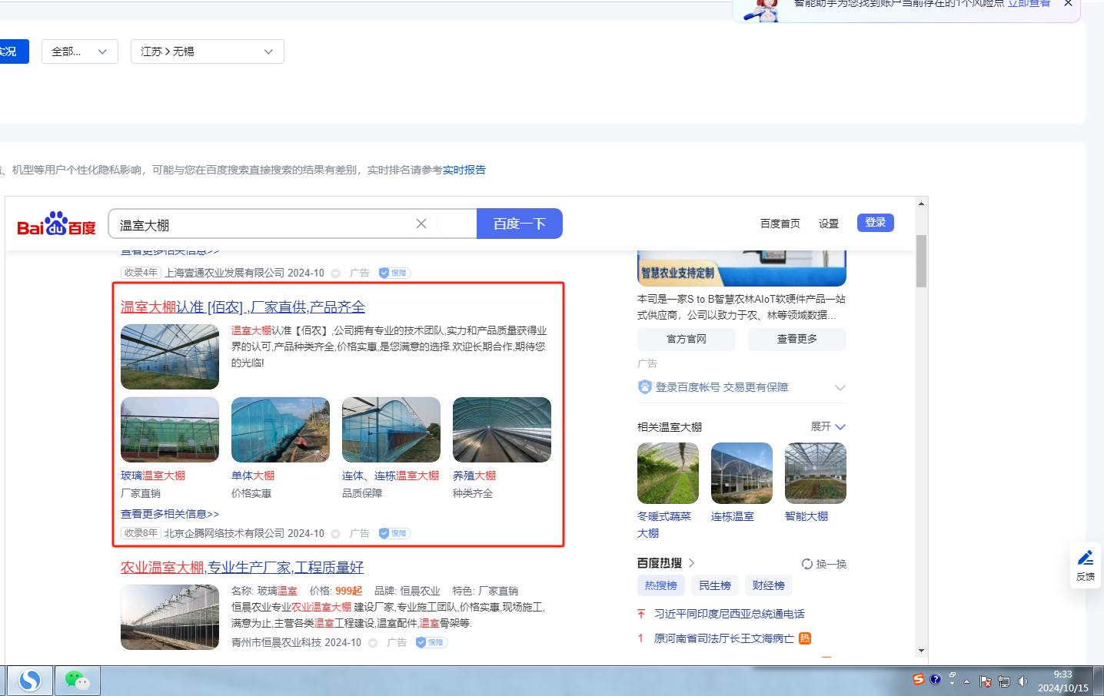This screenshot has height=696, width=1104.
Task: Click the shield icon beside 登录百度帐号
Action: tap(645, 387)
